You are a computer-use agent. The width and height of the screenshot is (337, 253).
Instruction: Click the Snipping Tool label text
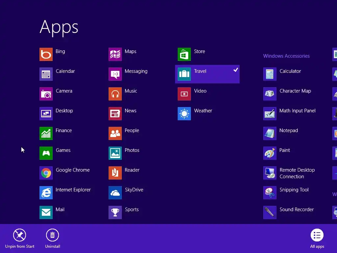pyautogui.click(x=294, y=190)
